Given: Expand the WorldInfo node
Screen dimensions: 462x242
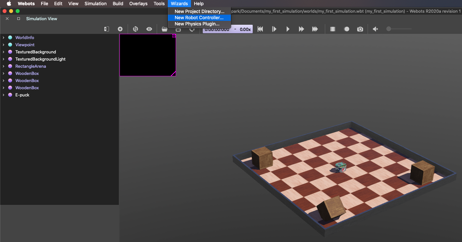Looking at the screenshot, I should click(3, 37).
